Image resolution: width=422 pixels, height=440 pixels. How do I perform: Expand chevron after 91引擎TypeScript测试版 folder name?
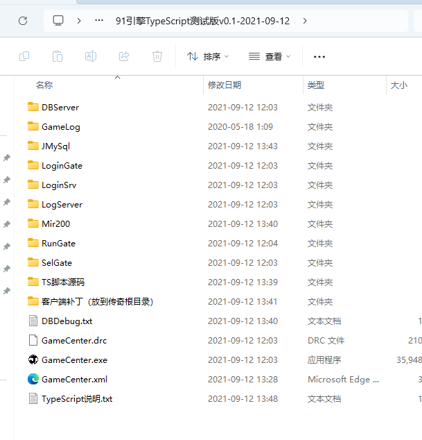pos(305,21)
